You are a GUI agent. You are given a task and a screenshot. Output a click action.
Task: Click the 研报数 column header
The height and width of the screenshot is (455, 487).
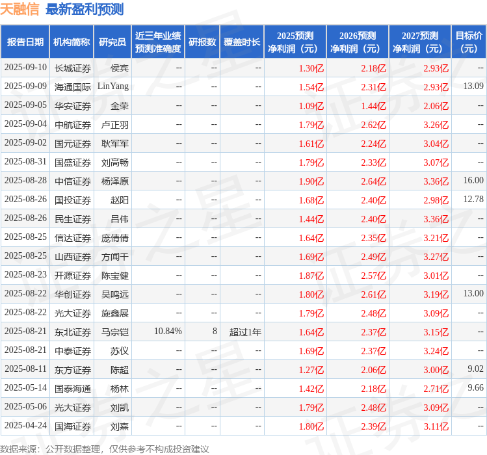tap(202, 42)
